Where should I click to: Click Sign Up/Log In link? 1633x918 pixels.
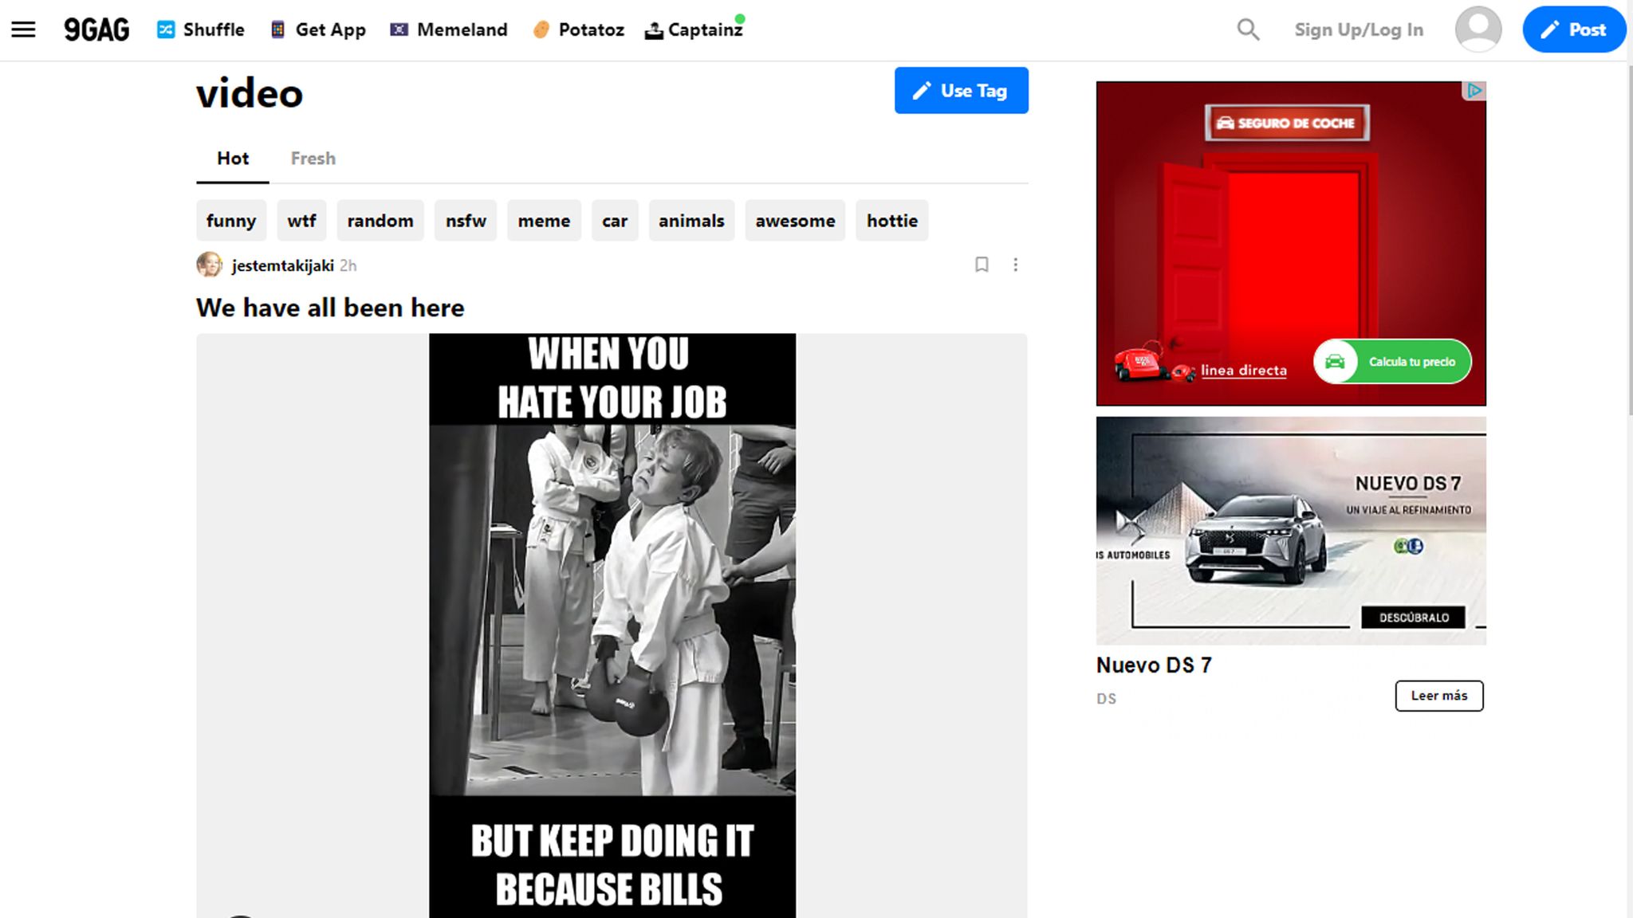(x=1358, y=29)
